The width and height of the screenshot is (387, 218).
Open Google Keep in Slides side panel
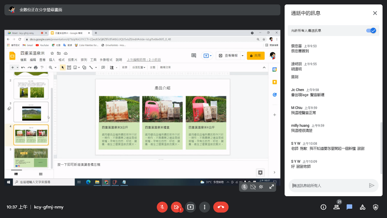coord(274,82)
